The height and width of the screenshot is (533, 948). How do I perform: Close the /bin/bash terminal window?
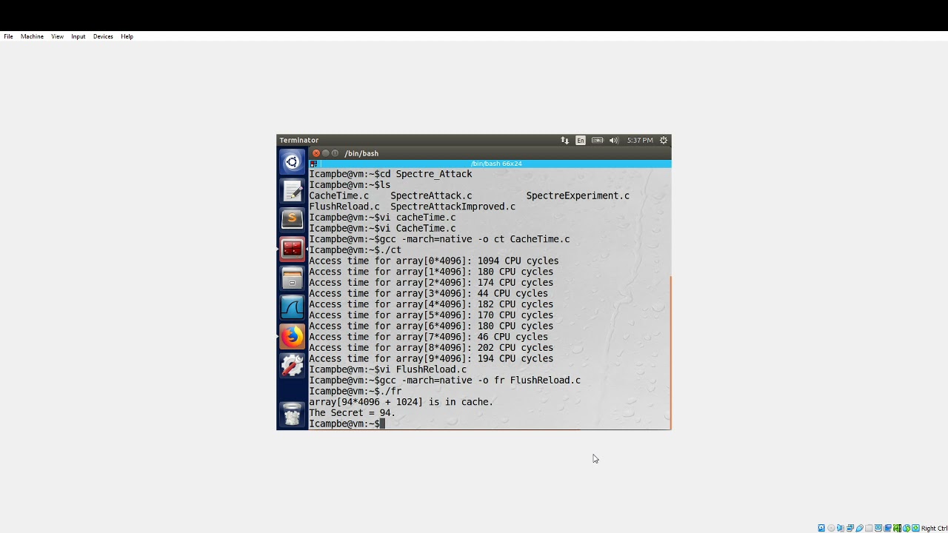point(316,153)
